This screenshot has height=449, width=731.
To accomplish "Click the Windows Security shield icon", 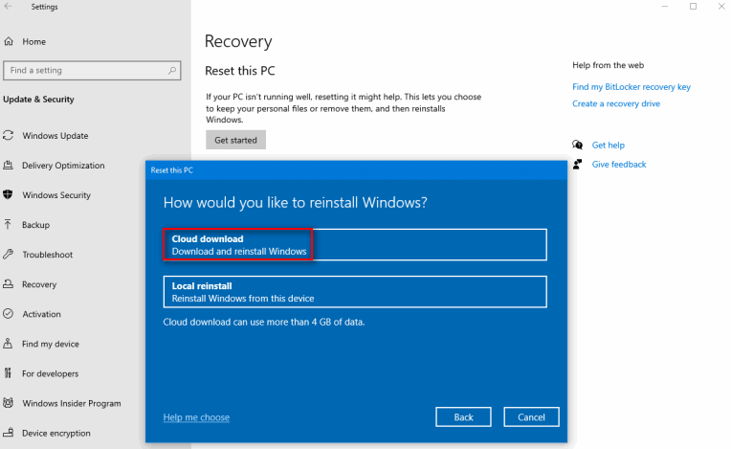I will click(8, 195).
